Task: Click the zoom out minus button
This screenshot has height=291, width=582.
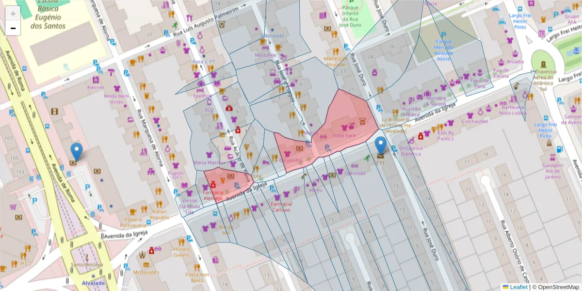Action: click(13, 29)
